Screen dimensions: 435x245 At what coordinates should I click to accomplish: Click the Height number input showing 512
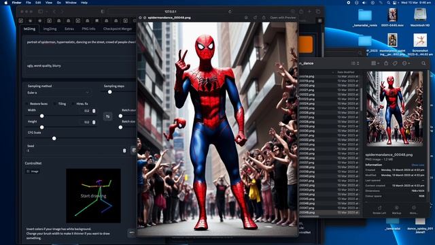[x=86, y=122]
